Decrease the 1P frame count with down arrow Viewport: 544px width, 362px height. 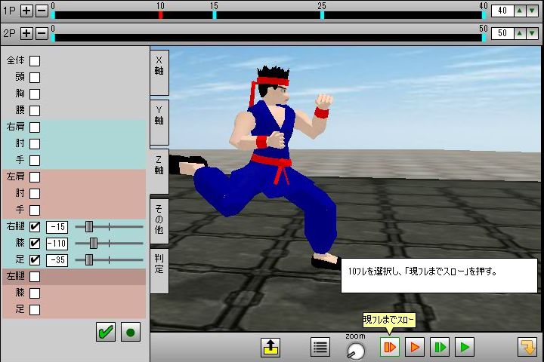[532, 11]
